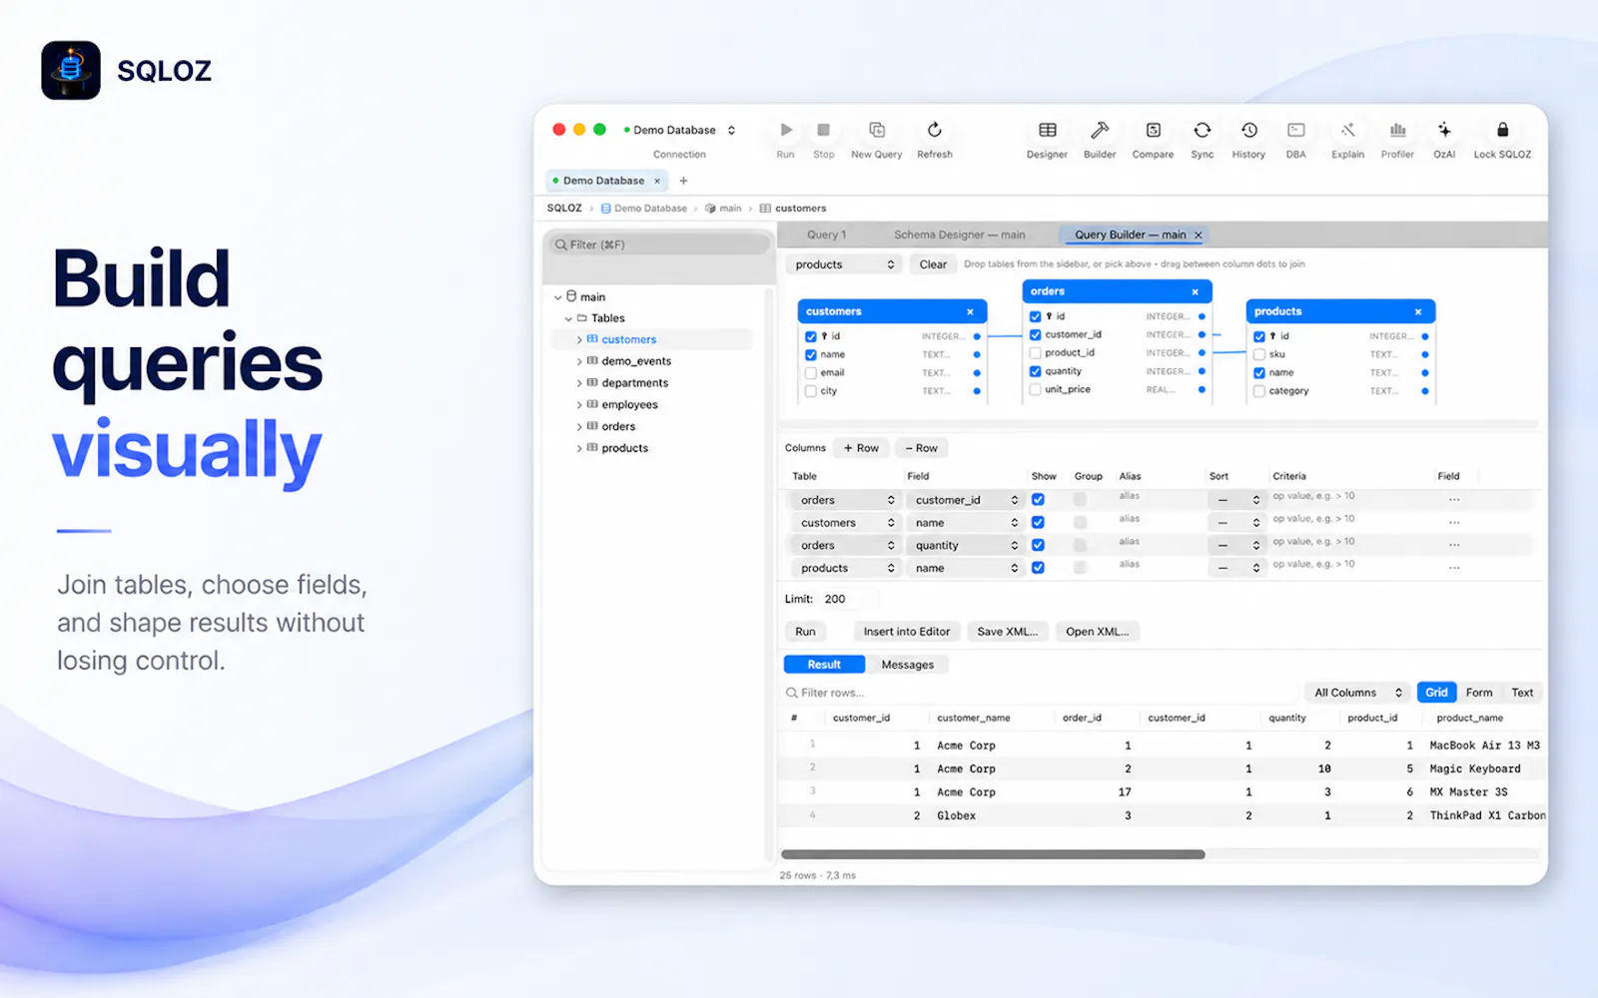The height and width of the screenshot is (998, 1598).
Task: Click the Clear button
Action: coord(933,264)
